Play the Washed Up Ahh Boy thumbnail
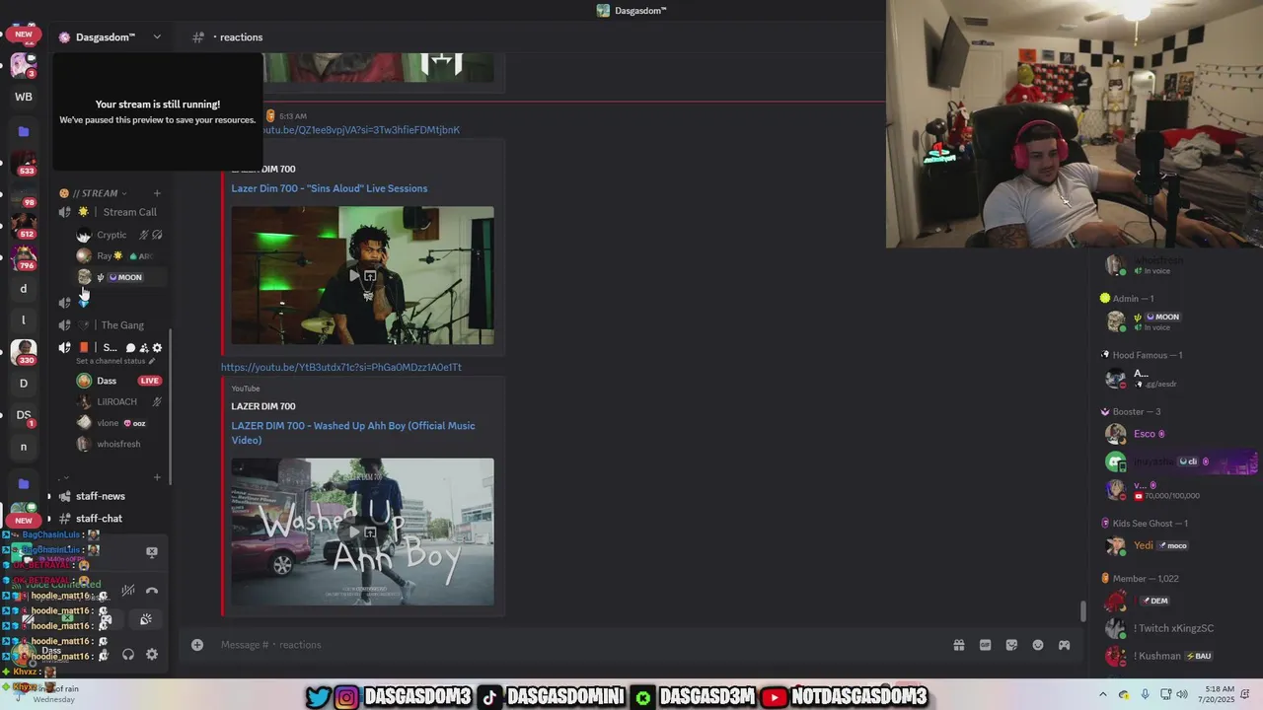 tap(362, 532)
